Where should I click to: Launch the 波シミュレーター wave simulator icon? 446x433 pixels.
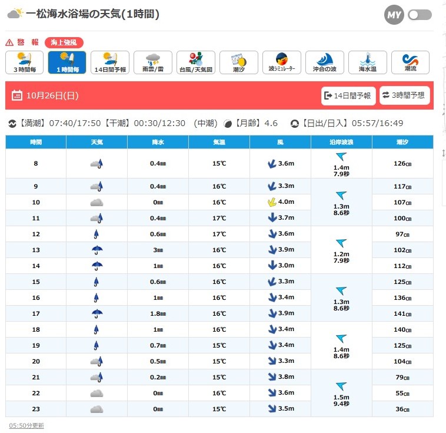tap(282, 62)
